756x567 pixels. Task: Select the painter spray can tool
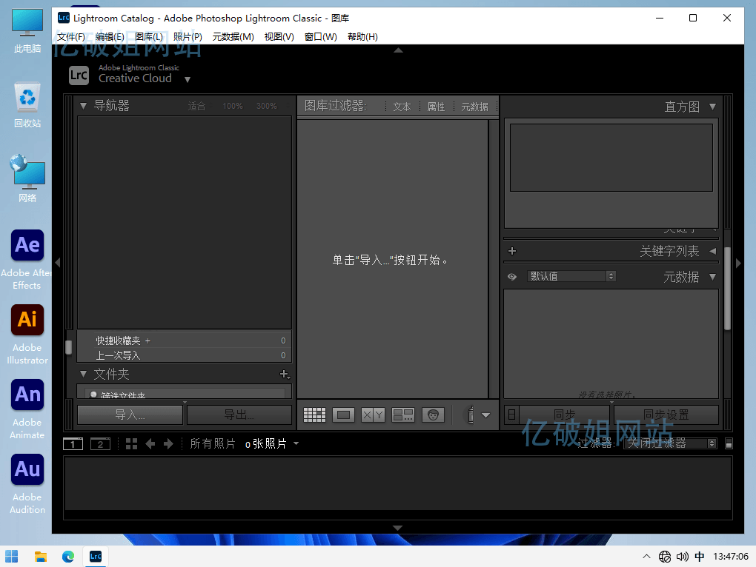(x=471, y=415)
